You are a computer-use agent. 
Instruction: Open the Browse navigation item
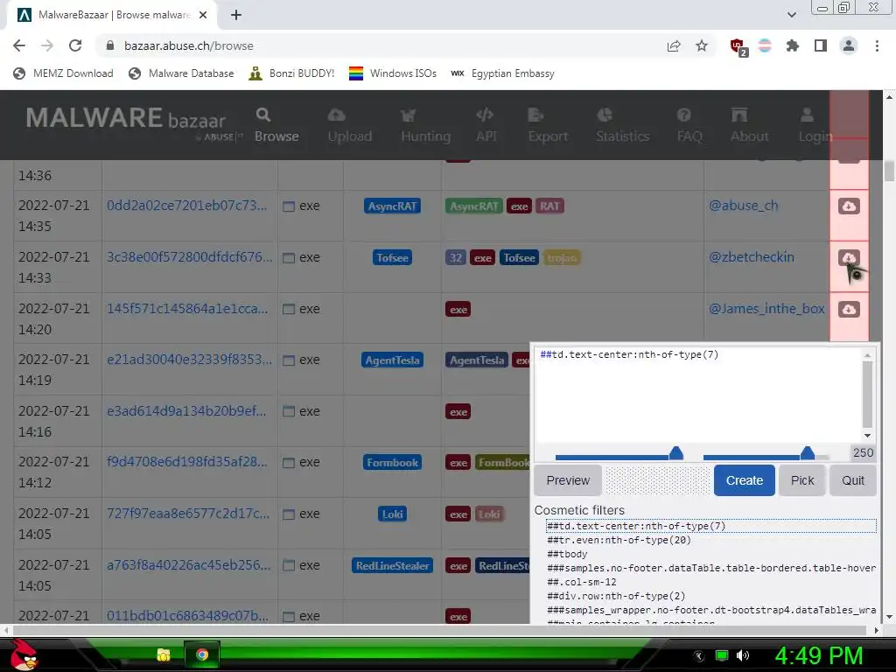(276, 125)
